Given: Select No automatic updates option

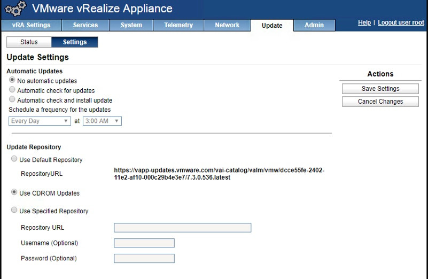Looking at the screenshot, I should point(12,80).
